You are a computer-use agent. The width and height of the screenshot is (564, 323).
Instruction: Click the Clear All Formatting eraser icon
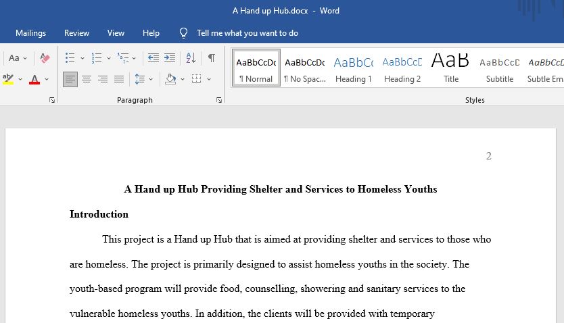[45, 58]
